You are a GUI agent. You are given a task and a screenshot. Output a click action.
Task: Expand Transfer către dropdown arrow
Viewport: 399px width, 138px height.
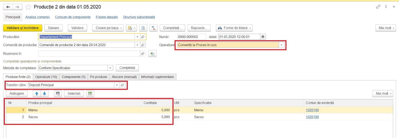tap(117, 85)
